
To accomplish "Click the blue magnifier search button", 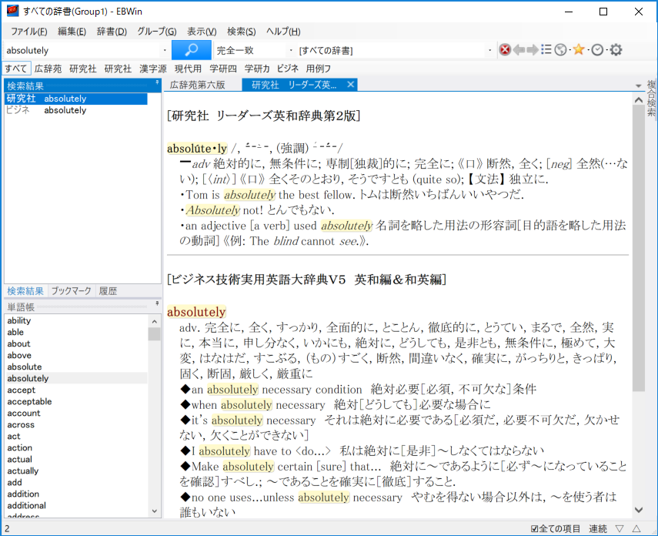I will tap(192, 50).
